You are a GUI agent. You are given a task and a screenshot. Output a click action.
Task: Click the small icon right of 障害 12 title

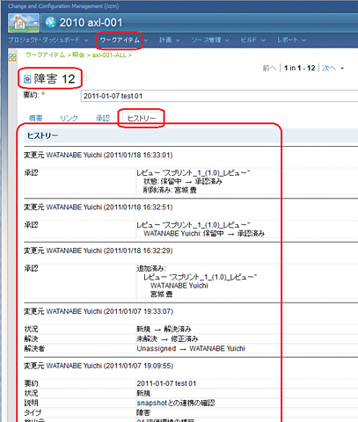[85, 77]
